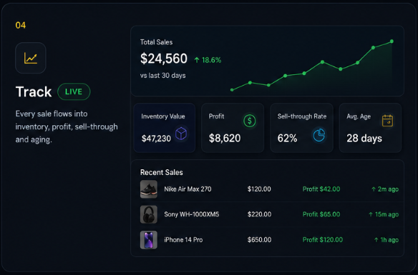Click the iPhone 14 Pro name
418x275 pixels.
pyautogui.click(x=183, y=240)
